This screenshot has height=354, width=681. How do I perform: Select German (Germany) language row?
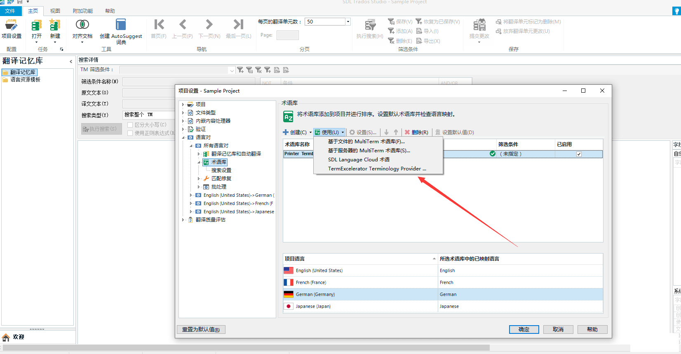click(x=443, y=294)
